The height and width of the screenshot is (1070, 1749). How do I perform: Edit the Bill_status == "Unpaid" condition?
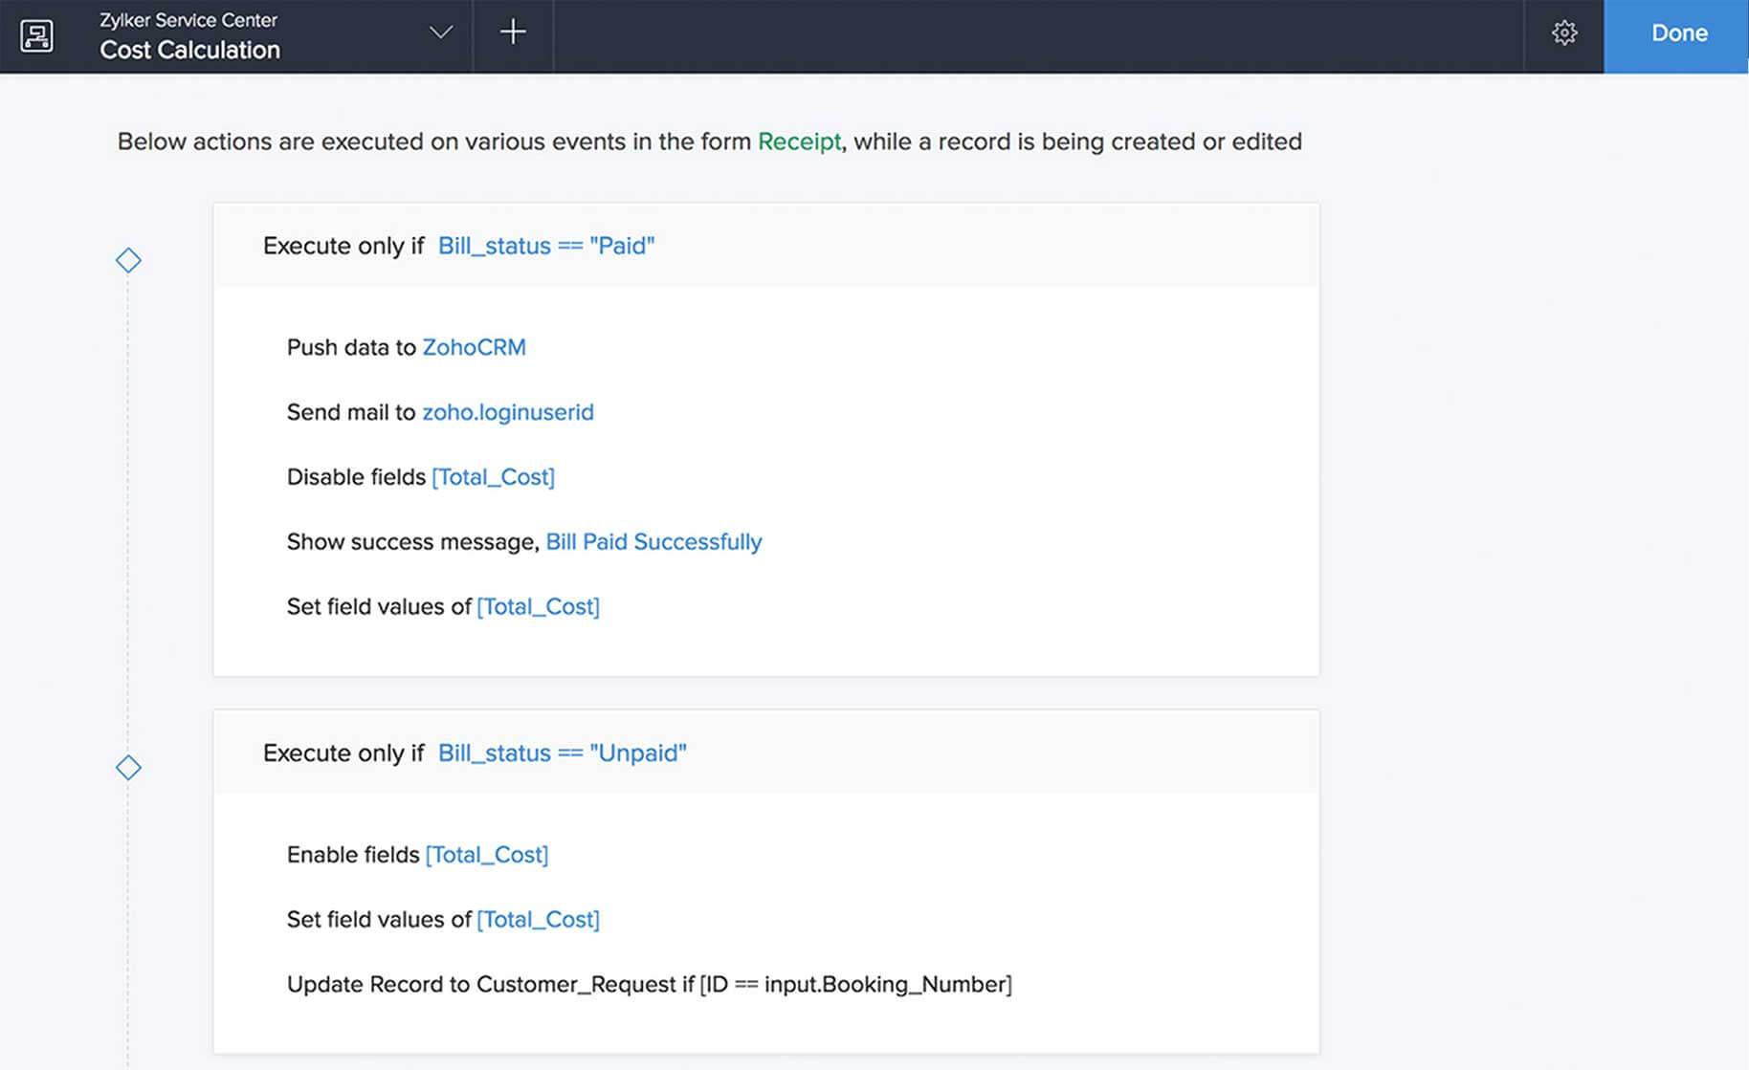click(x=562, y=753)
